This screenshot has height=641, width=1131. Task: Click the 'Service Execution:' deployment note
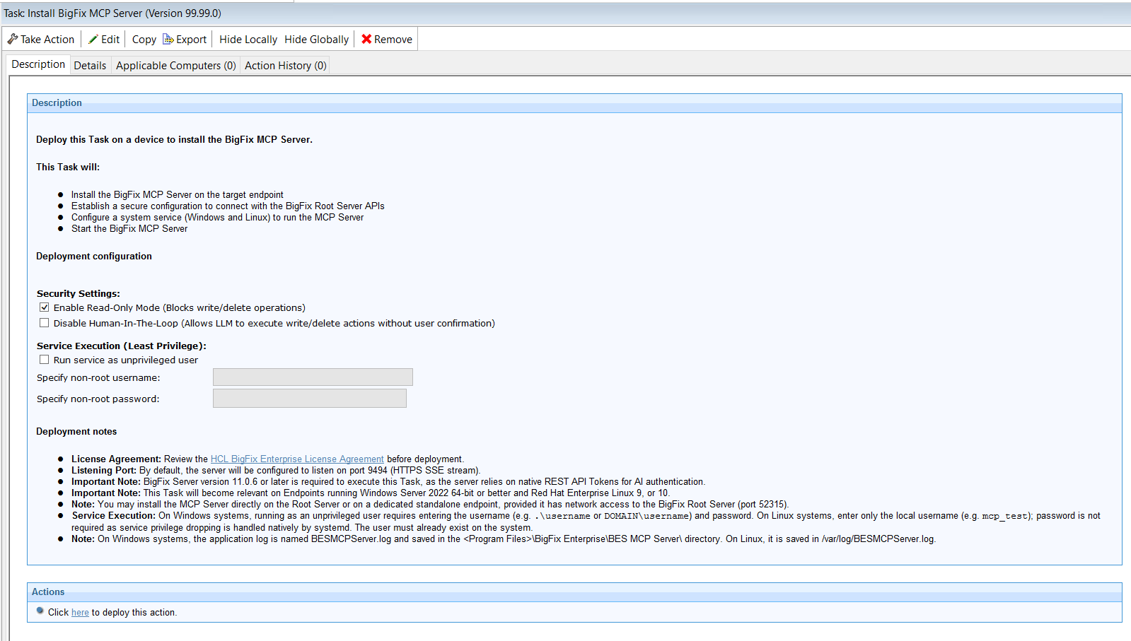[586, 522]
